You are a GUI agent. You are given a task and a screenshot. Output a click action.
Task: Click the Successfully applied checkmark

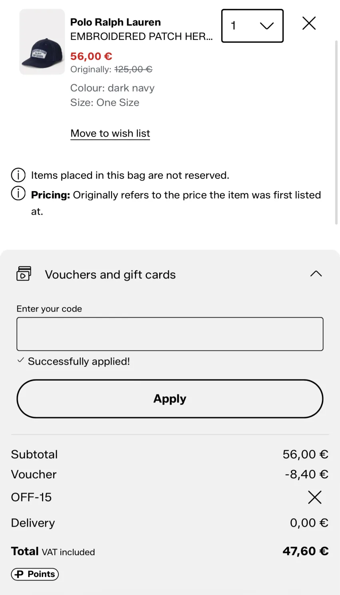[x=21, y=360]
